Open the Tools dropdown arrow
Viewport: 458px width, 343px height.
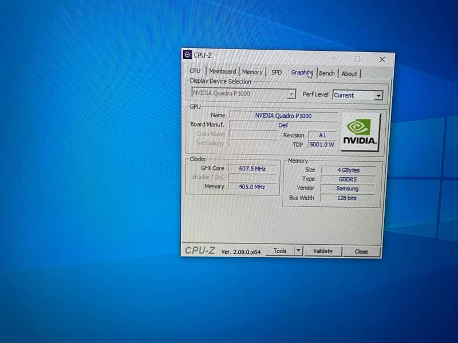coord(298,251)
